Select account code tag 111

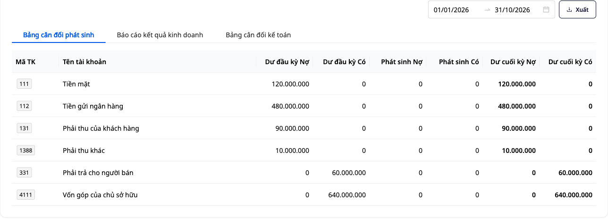click(24, 84)
